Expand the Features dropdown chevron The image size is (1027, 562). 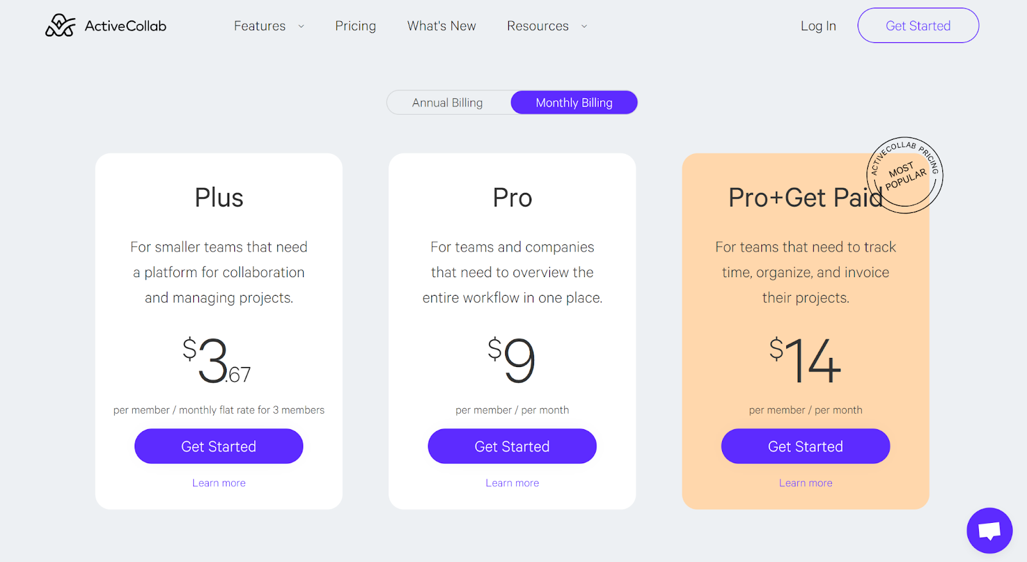301,26
